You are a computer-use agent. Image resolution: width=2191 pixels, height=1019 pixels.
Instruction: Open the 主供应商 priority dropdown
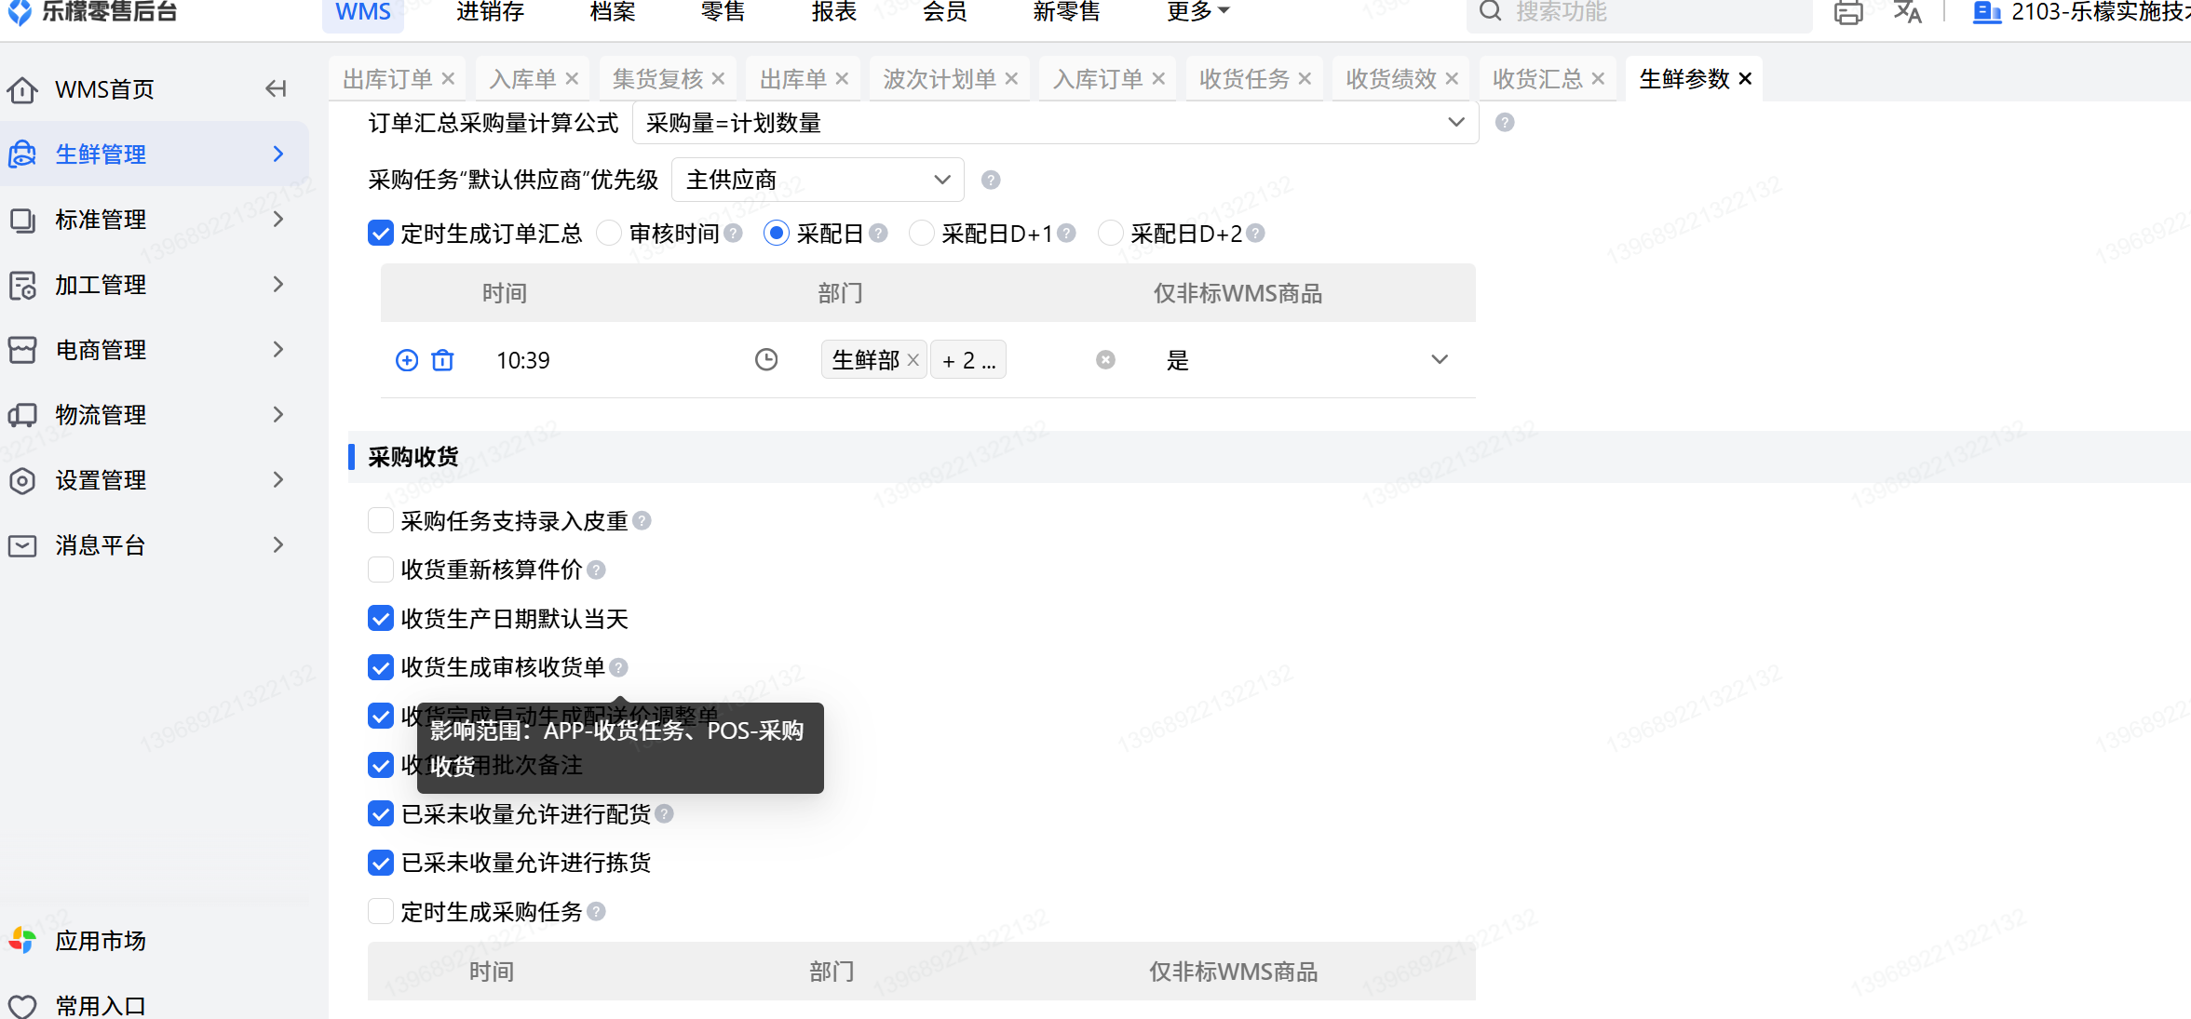click(x=817, y=180)
